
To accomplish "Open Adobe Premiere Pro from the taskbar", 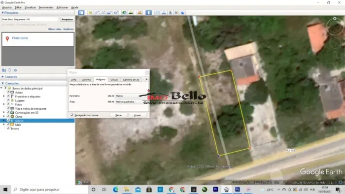I will (215, 190).
